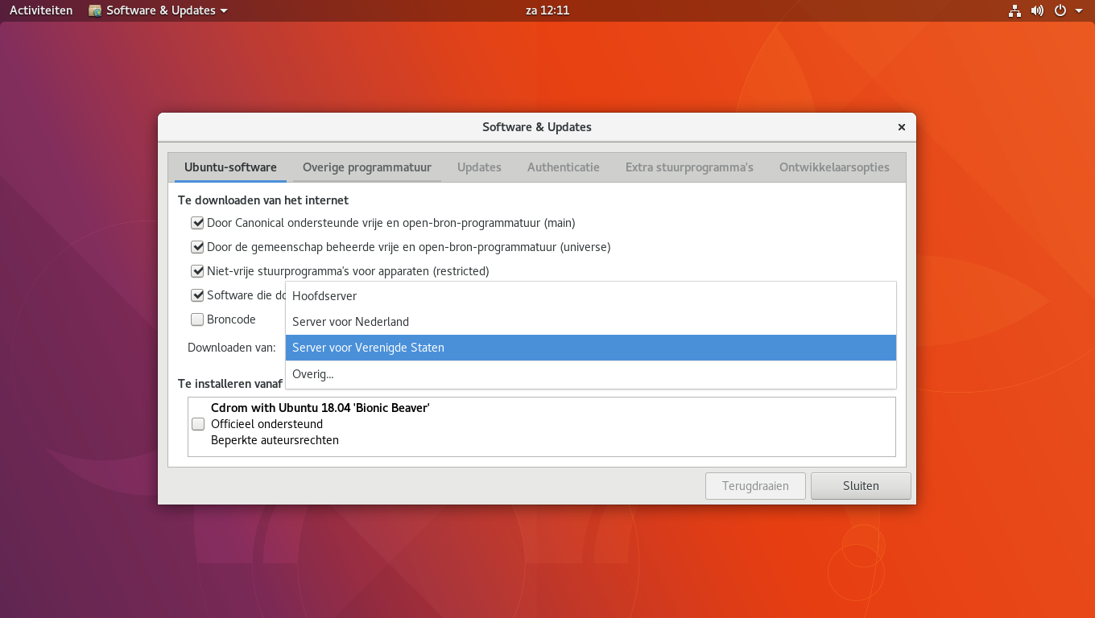The width and height of the screenshot is (1095, 618).
Task: Toggle the 'Software die do…' checkbox
Action: pyautogui.click(x=197, y=295)
